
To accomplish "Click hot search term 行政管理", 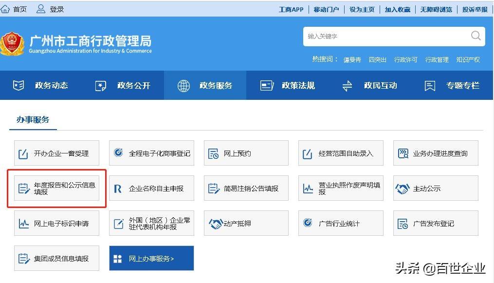I will [437, 59].
